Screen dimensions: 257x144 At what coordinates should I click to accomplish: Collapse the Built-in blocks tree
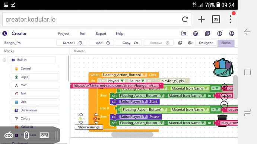point(4,60)
